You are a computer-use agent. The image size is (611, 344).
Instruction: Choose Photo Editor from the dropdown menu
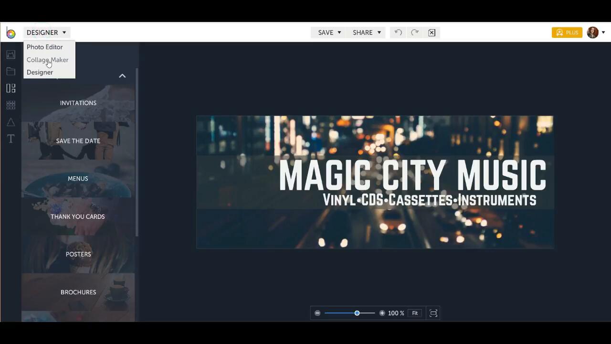click(x=44, y=47)
